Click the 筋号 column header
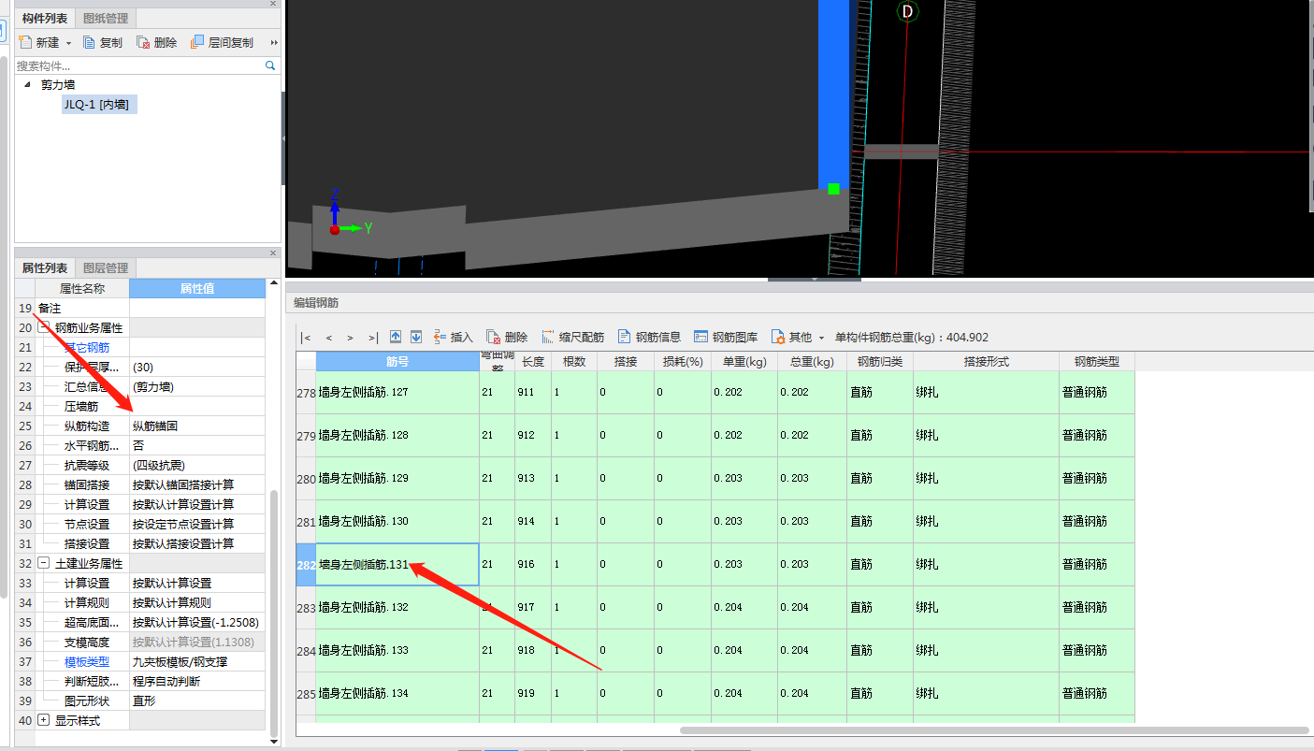The image size is (1314, 751). point(397,361)
